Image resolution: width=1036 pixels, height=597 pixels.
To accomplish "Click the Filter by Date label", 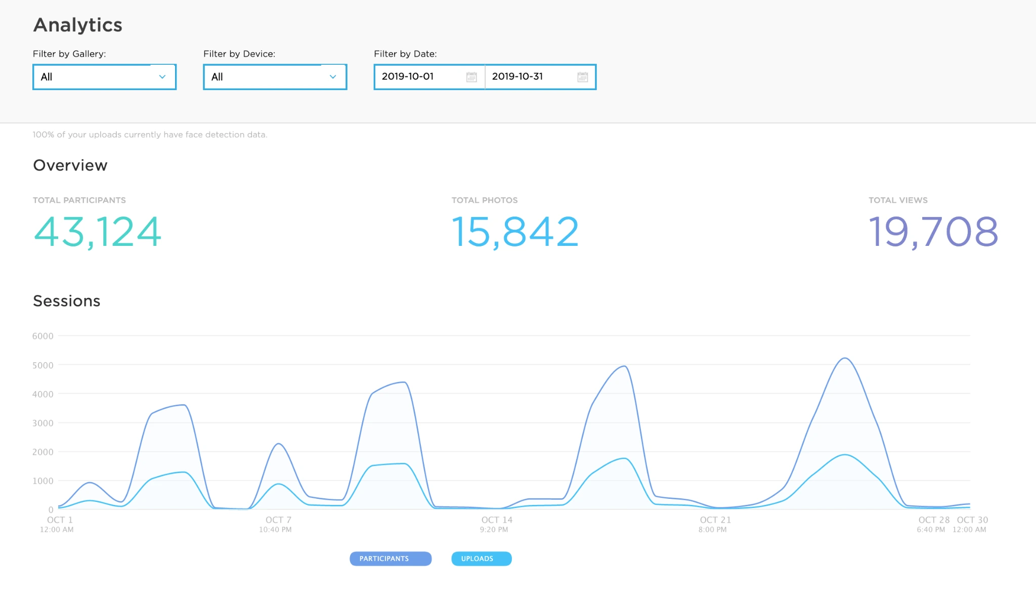I will coord(405,54).
